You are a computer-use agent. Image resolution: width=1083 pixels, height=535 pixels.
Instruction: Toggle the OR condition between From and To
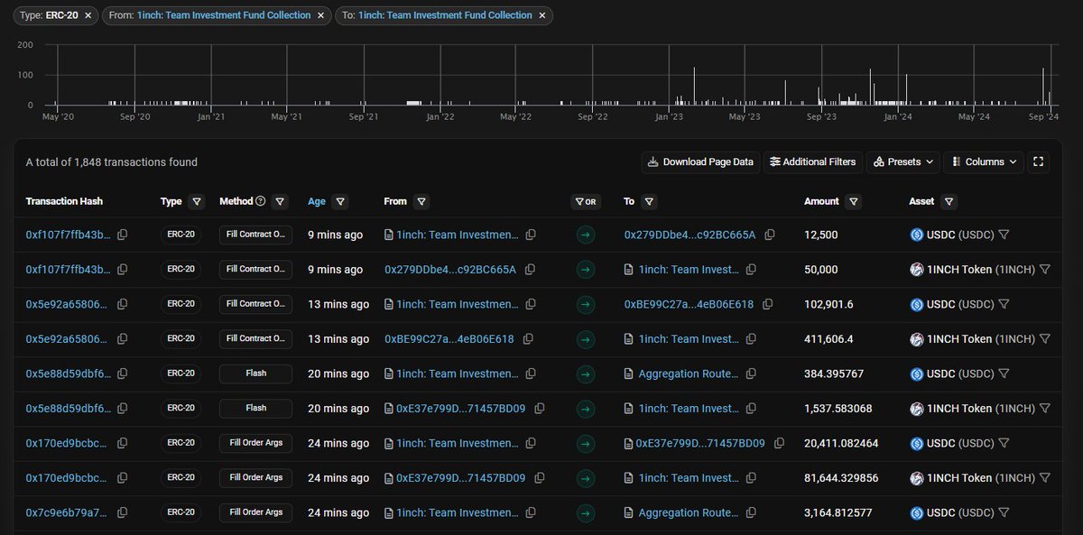[586, 202]
